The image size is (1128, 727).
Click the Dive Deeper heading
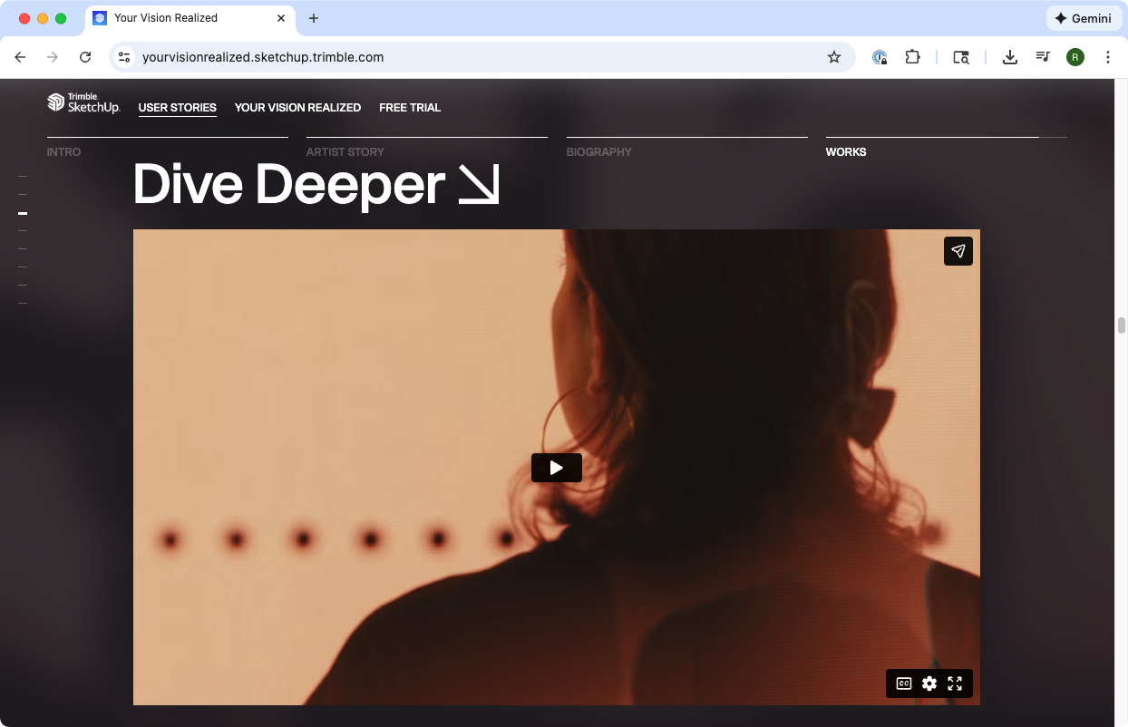pos(288,185)
